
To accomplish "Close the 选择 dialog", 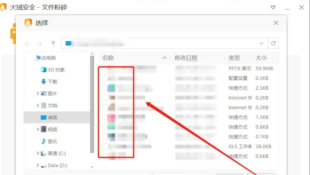I will tap(276, 23).
